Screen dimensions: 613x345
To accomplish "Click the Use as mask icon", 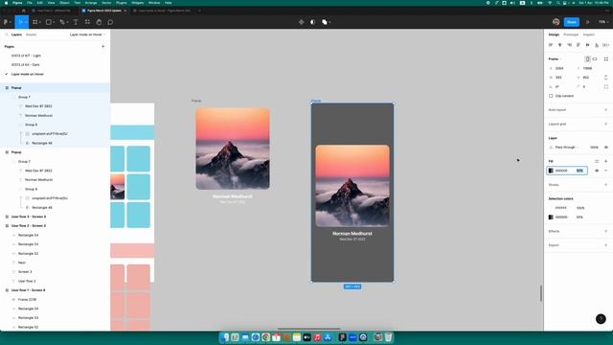I will click(312, 22).
